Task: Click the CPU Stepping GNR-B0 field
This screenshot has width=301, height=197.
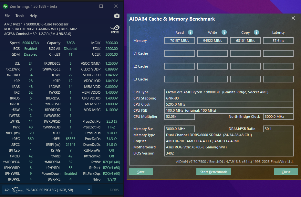Action: 229,98
